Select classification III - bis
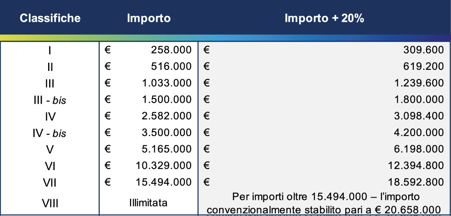The height and width of the screenshot is (216, 451). pos(50,100)
